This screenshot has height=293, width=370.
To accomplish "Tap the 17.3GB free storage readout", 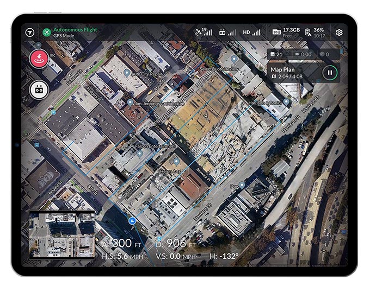I will (291, 32).
